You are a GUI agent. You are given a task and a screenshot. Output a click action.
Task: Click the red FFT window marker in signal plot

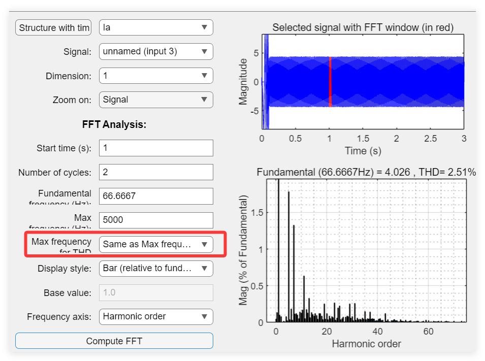[x=330, y=82]
